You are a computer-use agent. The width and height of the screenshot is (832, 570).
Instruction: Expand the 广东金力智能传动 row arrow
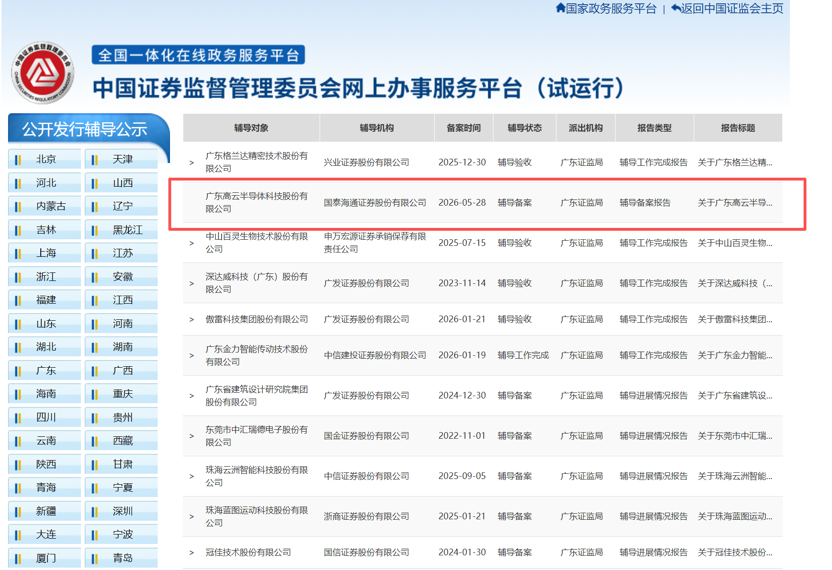pos(191,355)
